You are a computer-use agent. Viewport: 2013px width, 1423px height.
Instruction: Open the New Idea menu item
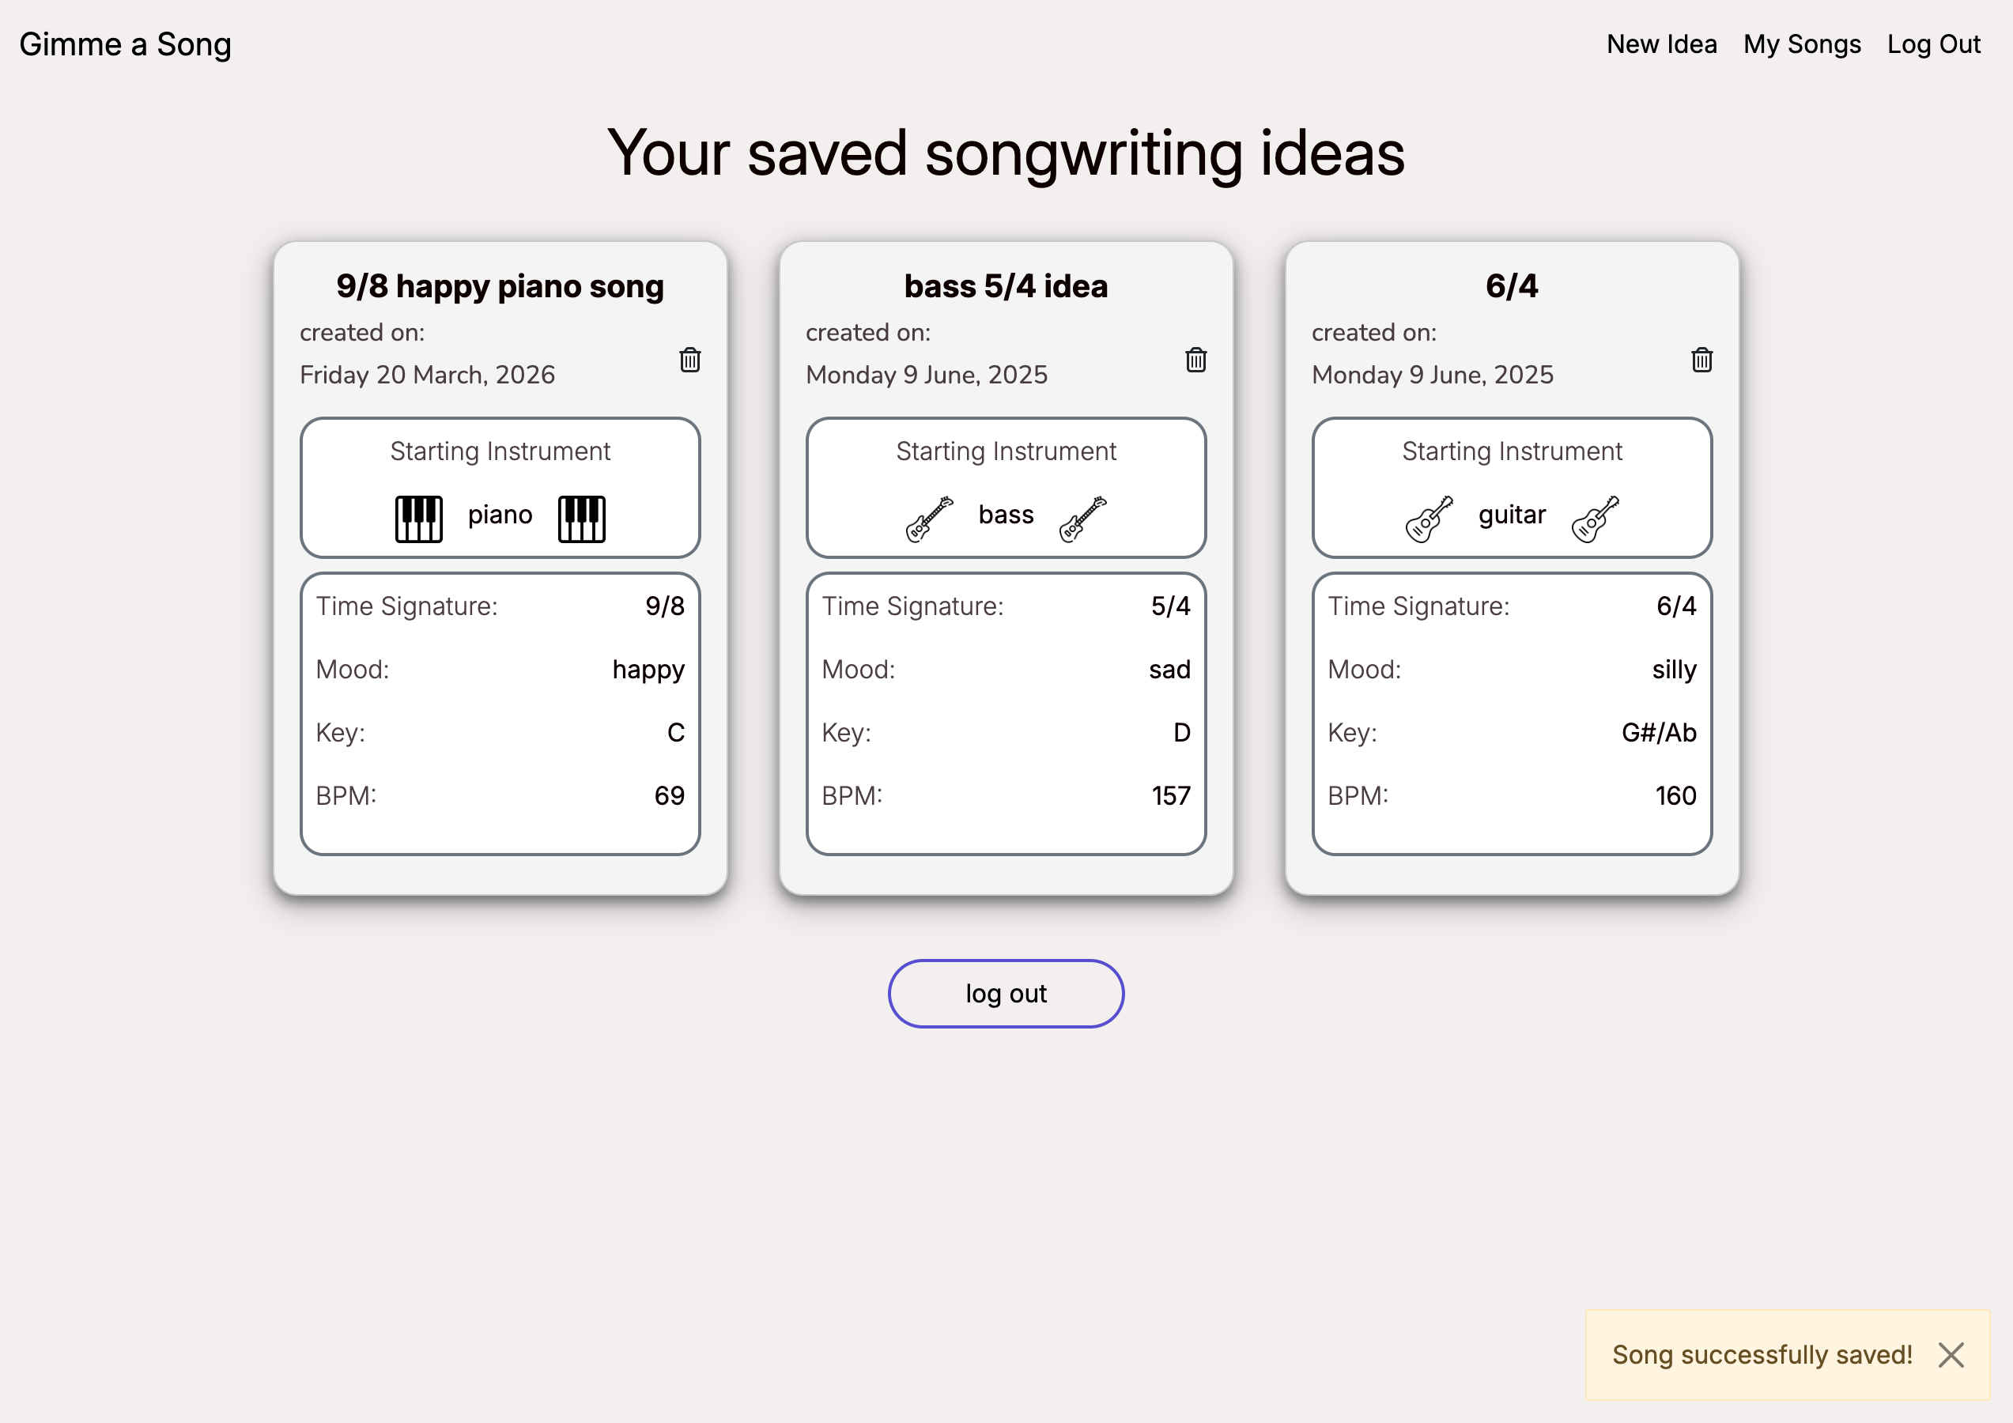pos(1661,43)
